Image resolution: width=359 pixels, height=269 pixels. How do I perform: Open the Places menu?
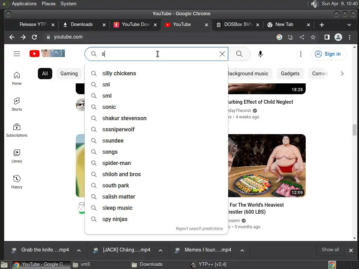pos(48,4)
